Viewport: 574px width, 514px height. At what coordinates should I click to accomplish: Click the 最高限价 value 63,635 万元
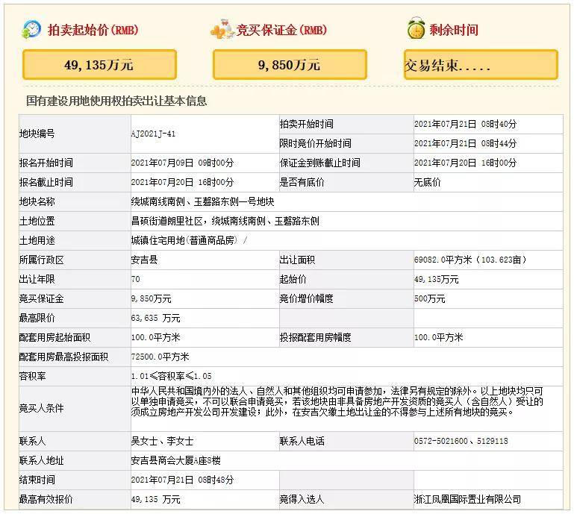click(155, 318)
